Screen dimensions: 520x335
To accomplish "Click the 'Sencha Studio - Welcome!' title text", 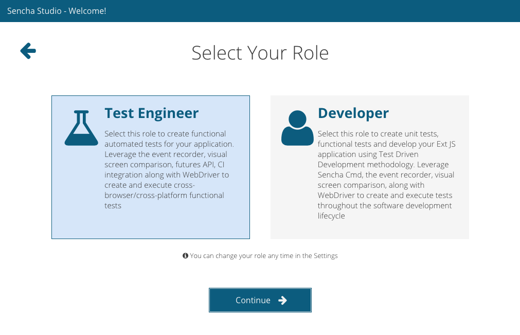I will [57, 11].
